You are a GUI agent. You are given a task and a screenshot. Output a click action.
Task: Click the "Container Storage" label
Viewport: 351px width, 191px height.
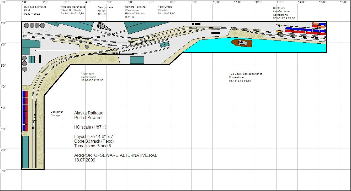click(57, 113)
